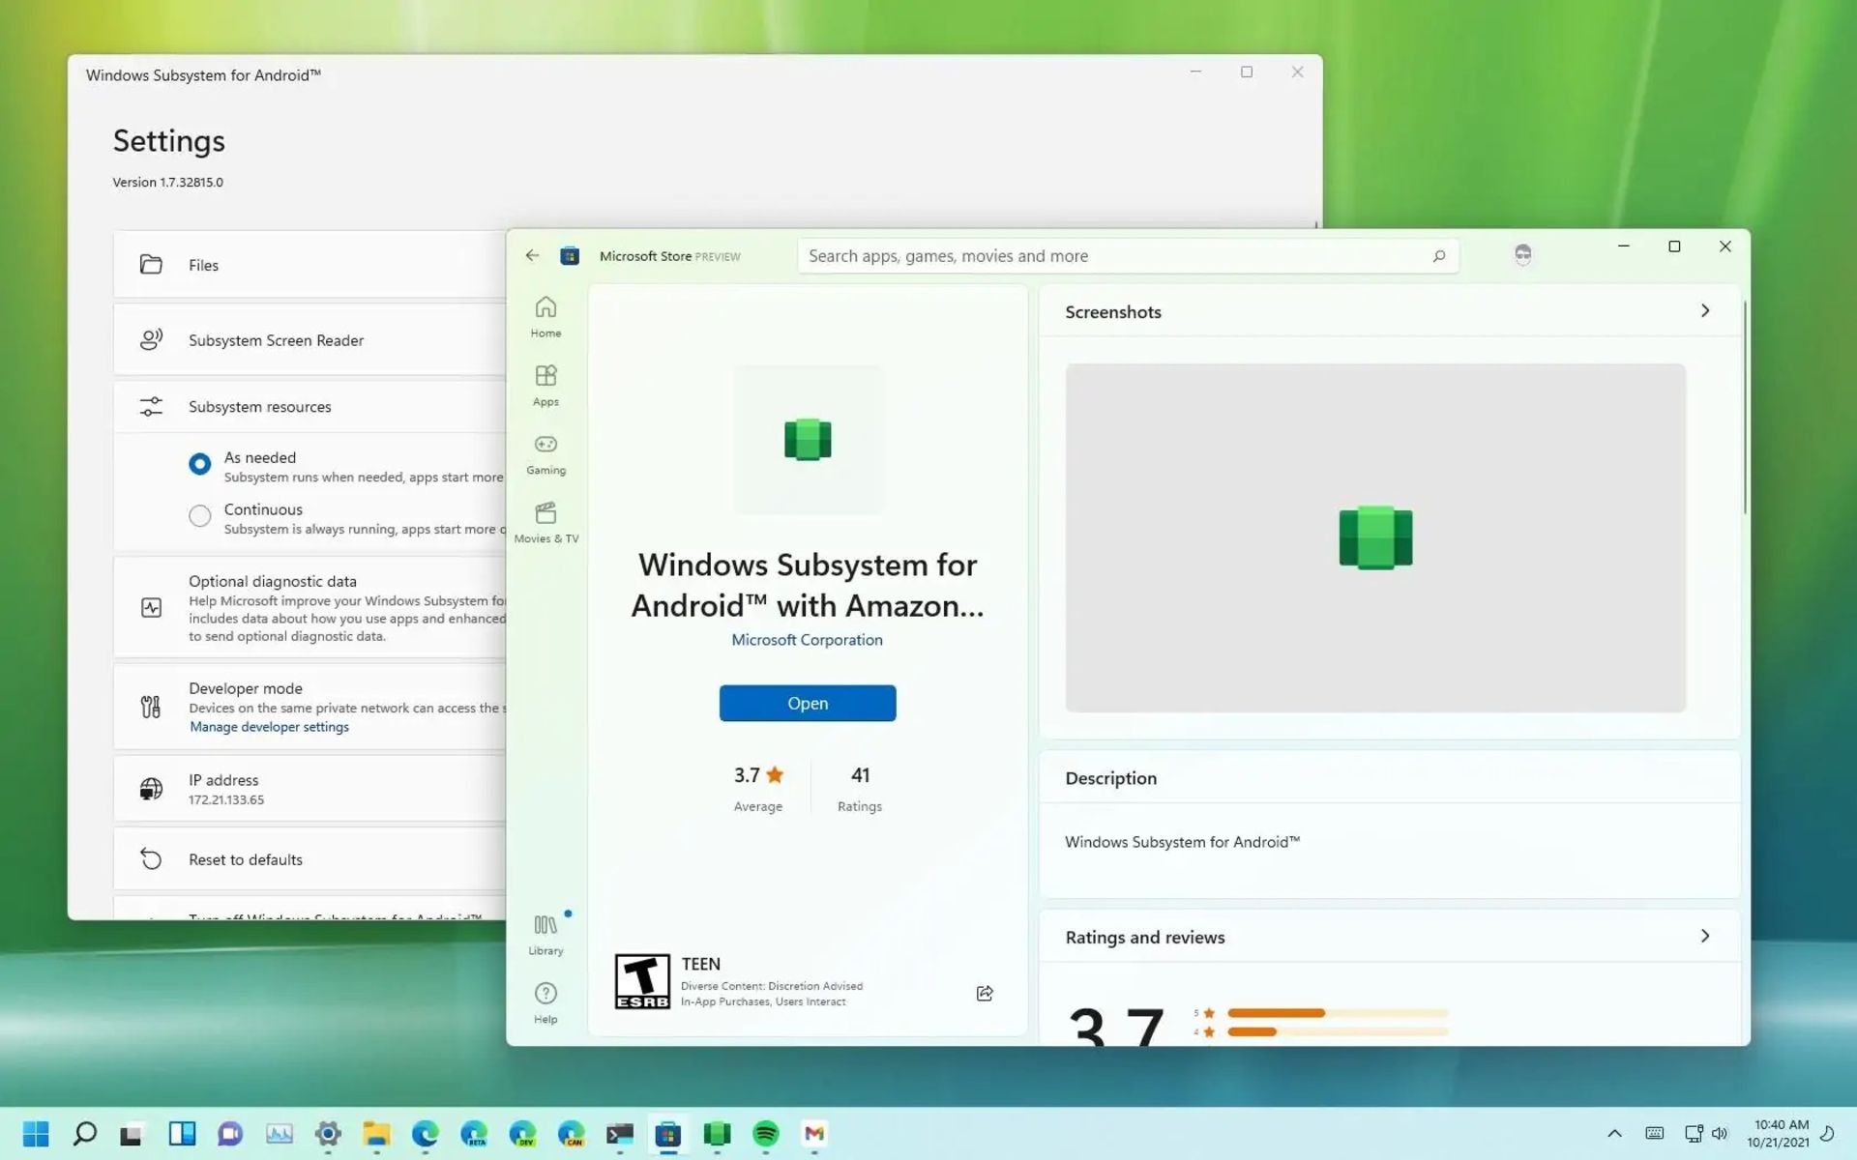
Task: Select the 'As needed' subsystem resources option
Action: click(199, 463)
